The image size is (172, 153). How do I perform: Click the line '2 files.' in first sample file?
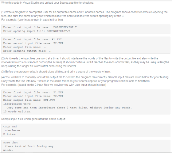tap(10, 134)
